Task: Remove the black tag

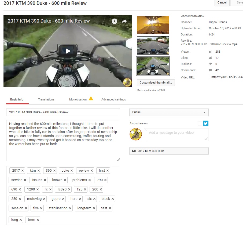Action: click(112, 199)
